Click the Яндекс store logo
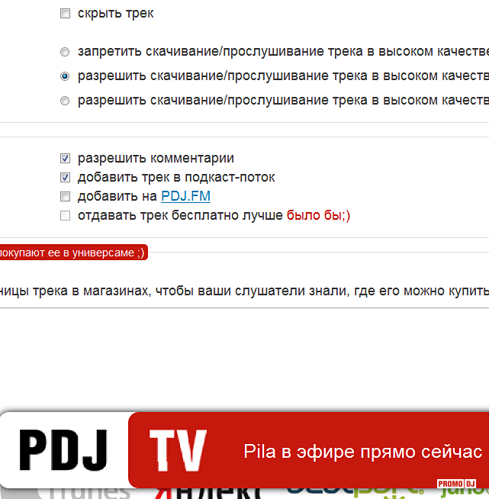Image resolution: width=489 pixels, height=499 pixels. (206, 493)
